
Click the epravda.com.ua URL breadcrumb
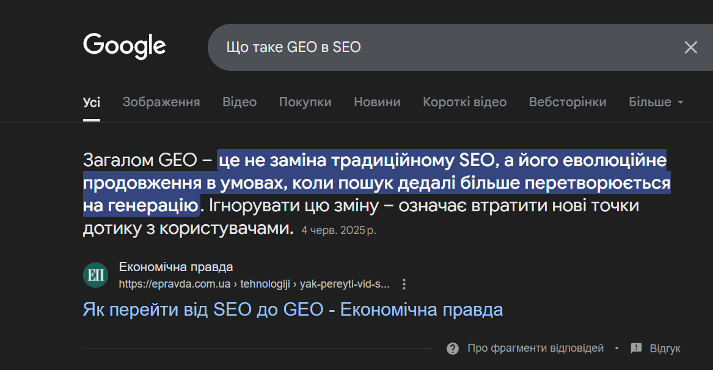[254, 284]
